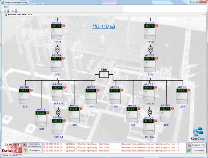This screenshot has height=158, width=208.
Task: Click the СВВ bus section breaker symbol
Action: tap(104, 74)
